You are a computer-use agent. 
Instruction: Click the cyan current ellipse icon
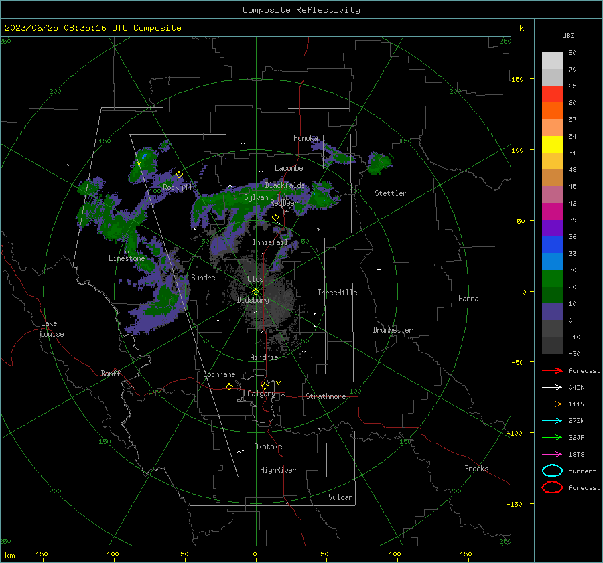pos(552,471)
